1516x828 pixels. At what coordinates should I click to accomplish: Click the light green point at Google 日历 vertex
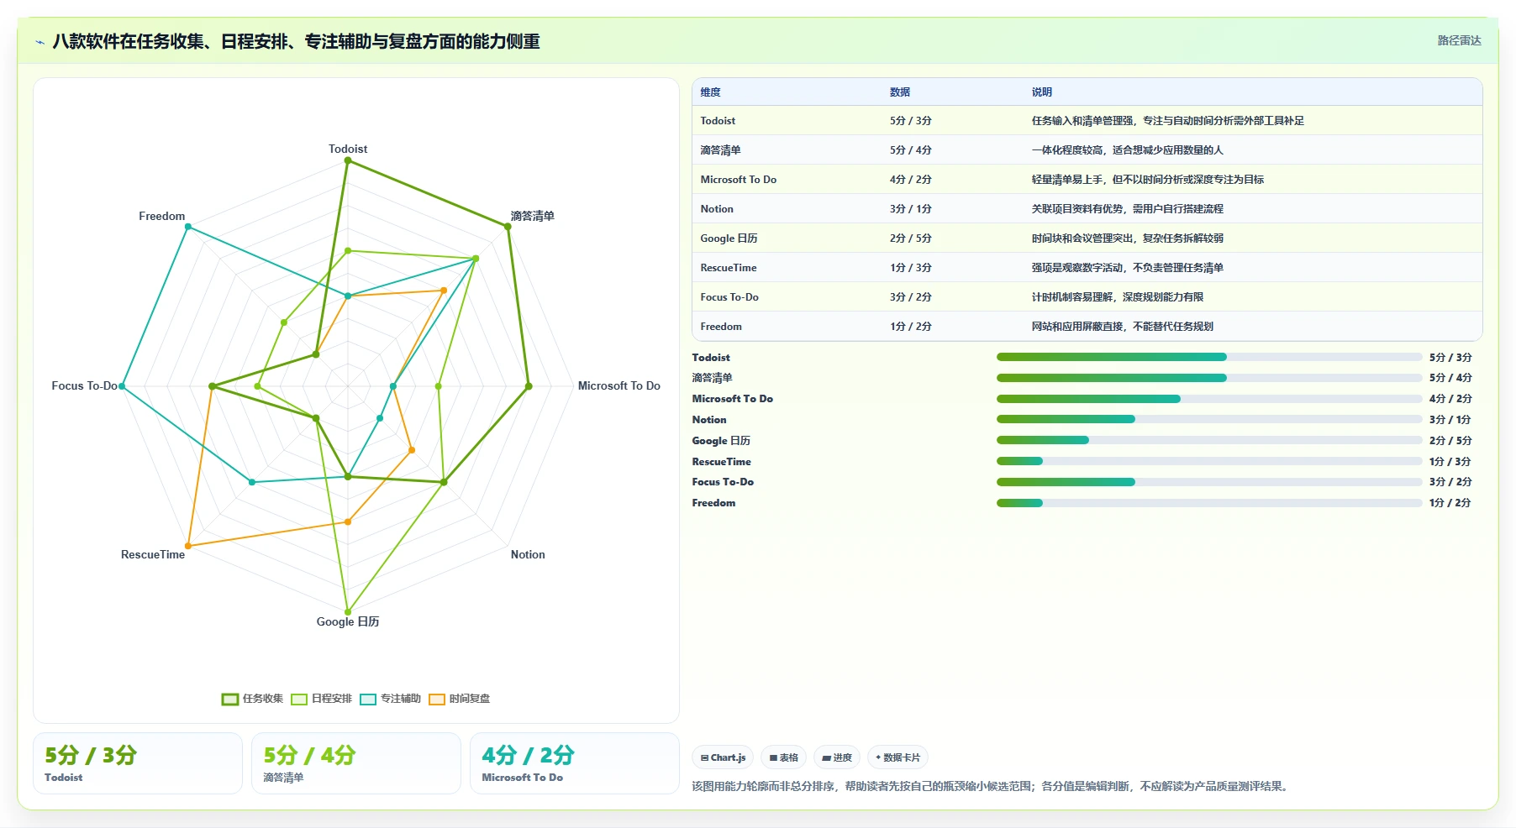(x=348, y=611)
